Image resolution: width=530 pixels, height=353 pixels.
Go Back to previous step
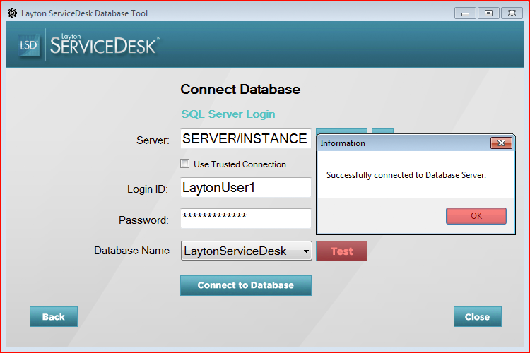(x=54, y=317)
